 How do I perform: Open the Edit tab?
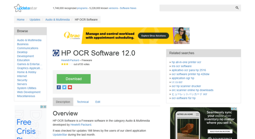(x=98, y=102)
